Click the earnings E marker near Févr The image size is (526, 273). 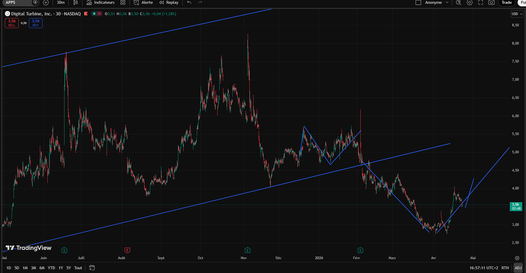point(360,250)
